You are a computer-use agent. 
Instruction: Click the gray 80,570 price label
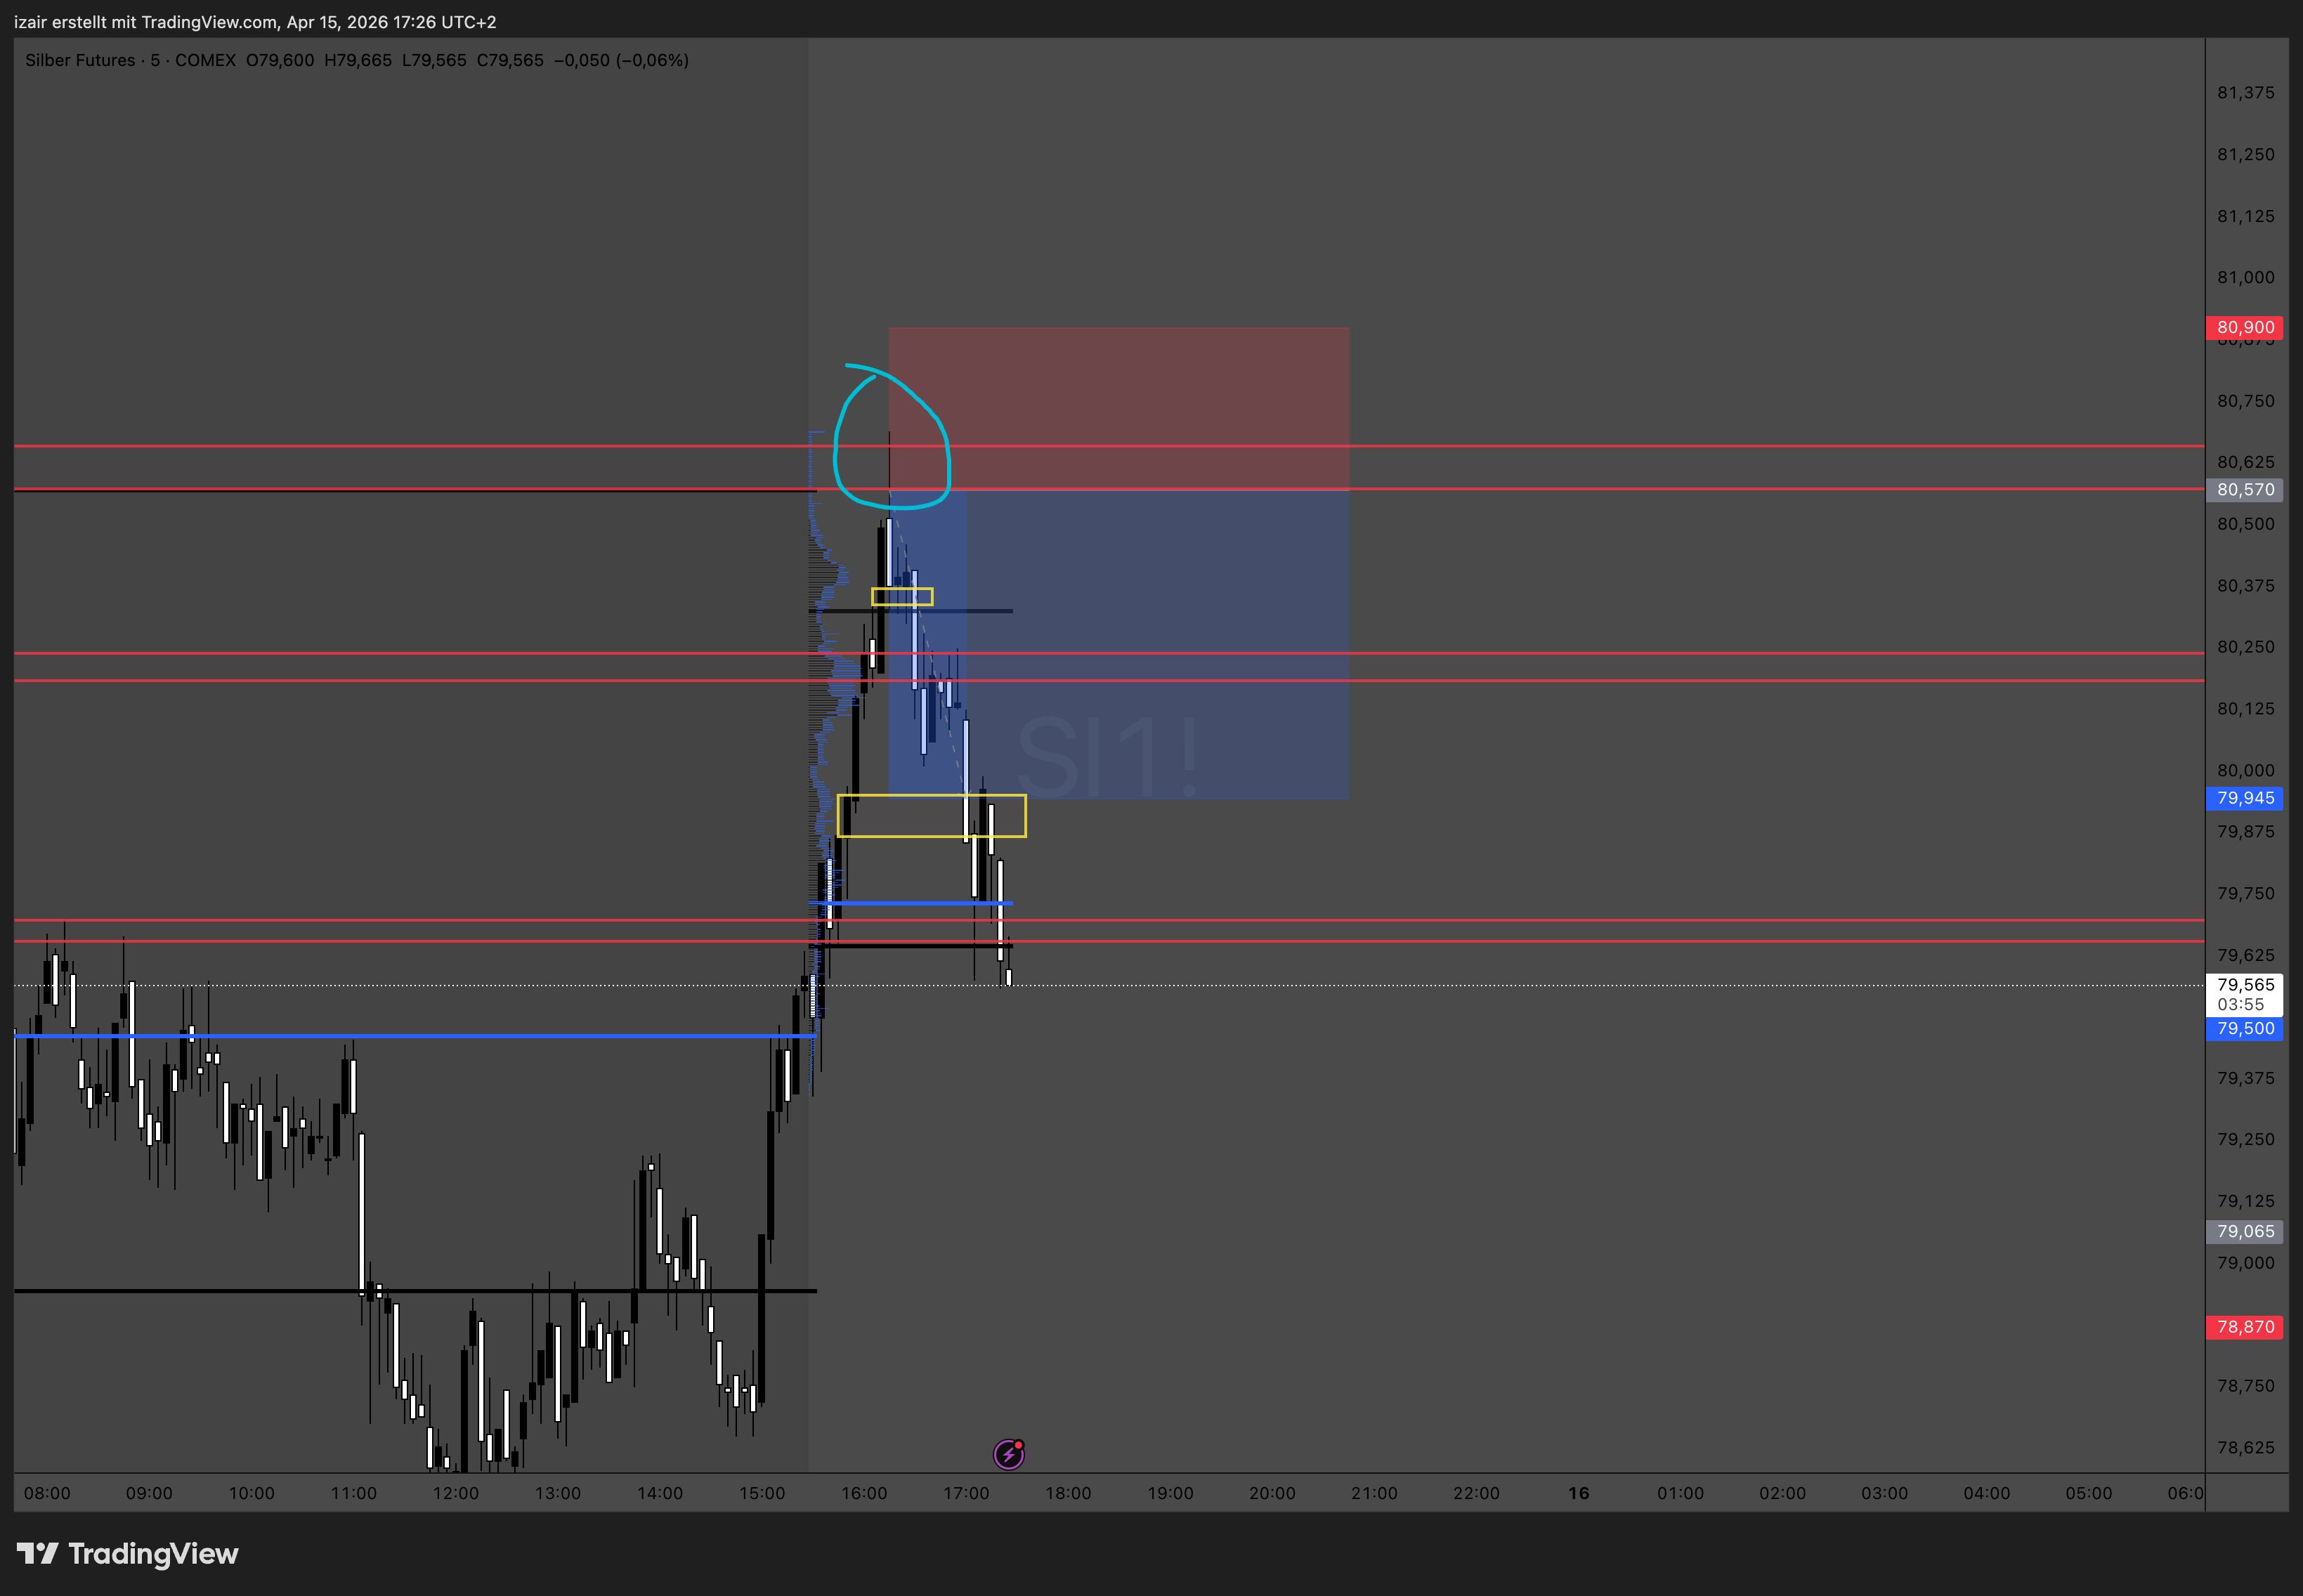point(2244,489)
